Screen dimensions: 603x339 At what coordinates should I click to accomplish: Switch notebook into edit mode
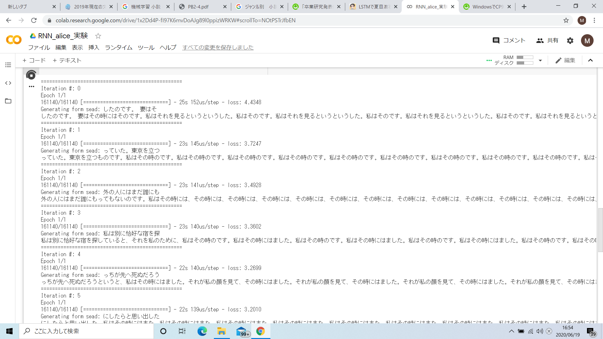(565, 60)
